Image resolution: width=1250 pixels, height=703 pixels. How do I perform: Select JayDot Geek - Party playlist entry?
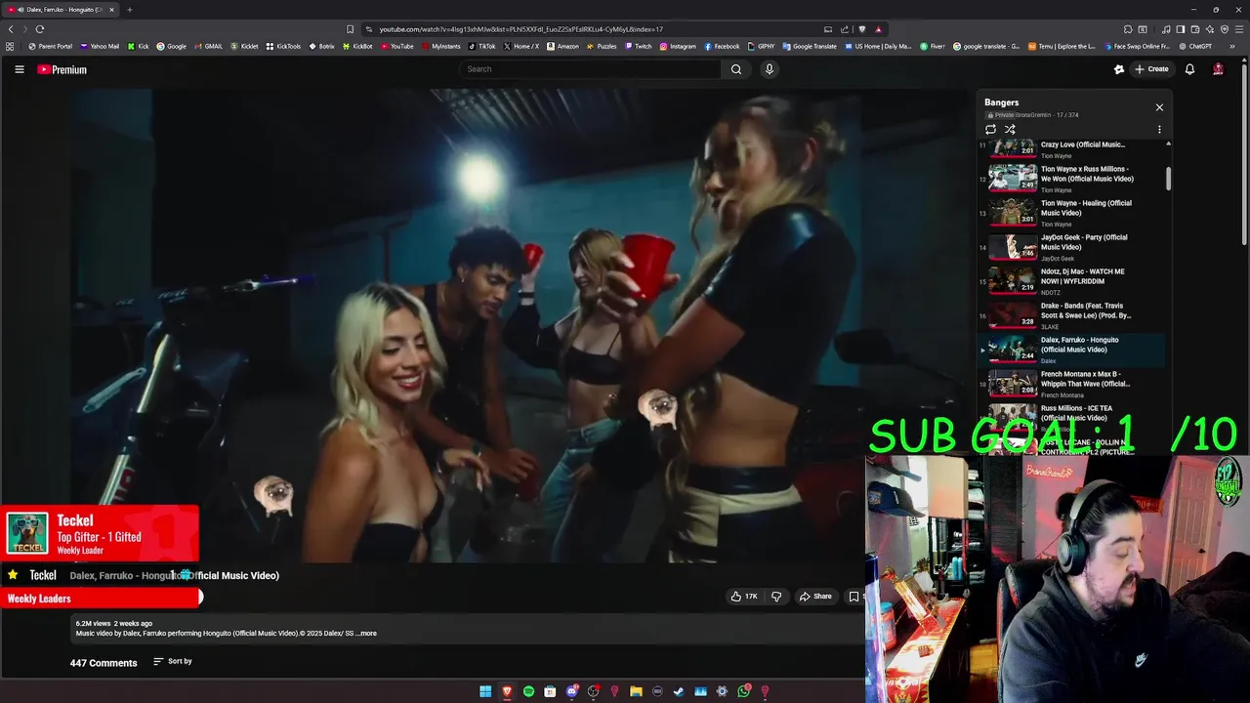coord(1071,247)
